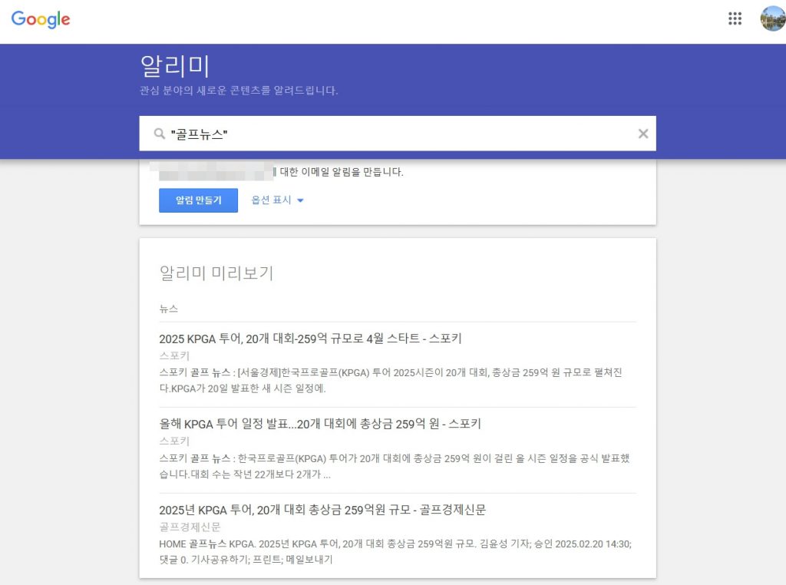
Task: Click snippet starting HOME 골프뉴스 KPGA
Action: coord(395,551)
